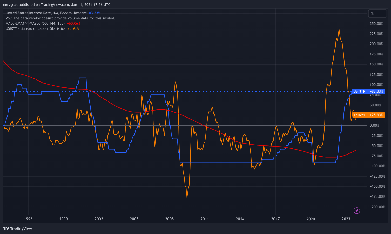Click the −175.00% price axis label

(x=377, y=196)
